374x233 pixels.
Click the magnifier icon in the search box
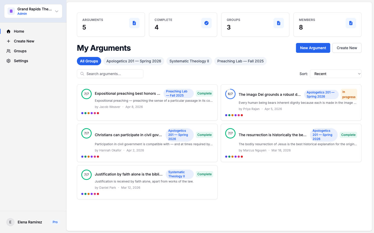tap(82, 74)
